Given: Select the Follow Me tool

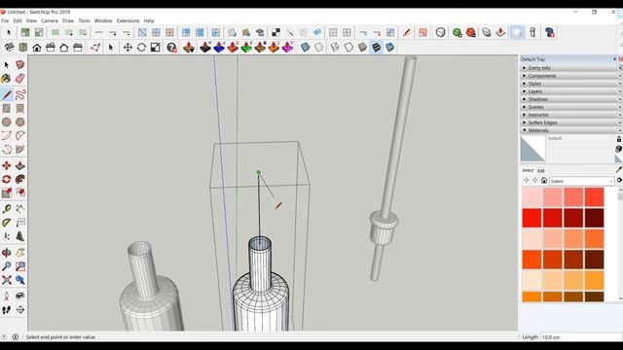Looking at the screenshot, I should click(20, 179).
